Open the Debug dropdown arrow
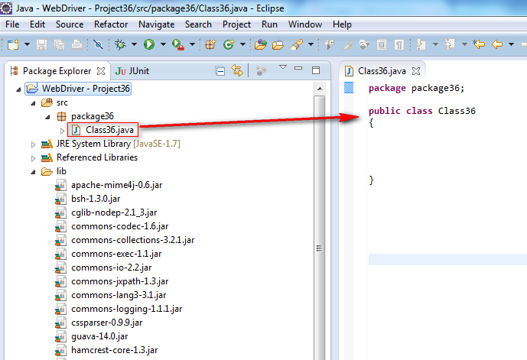527x360 pixels. pos(134,44)
